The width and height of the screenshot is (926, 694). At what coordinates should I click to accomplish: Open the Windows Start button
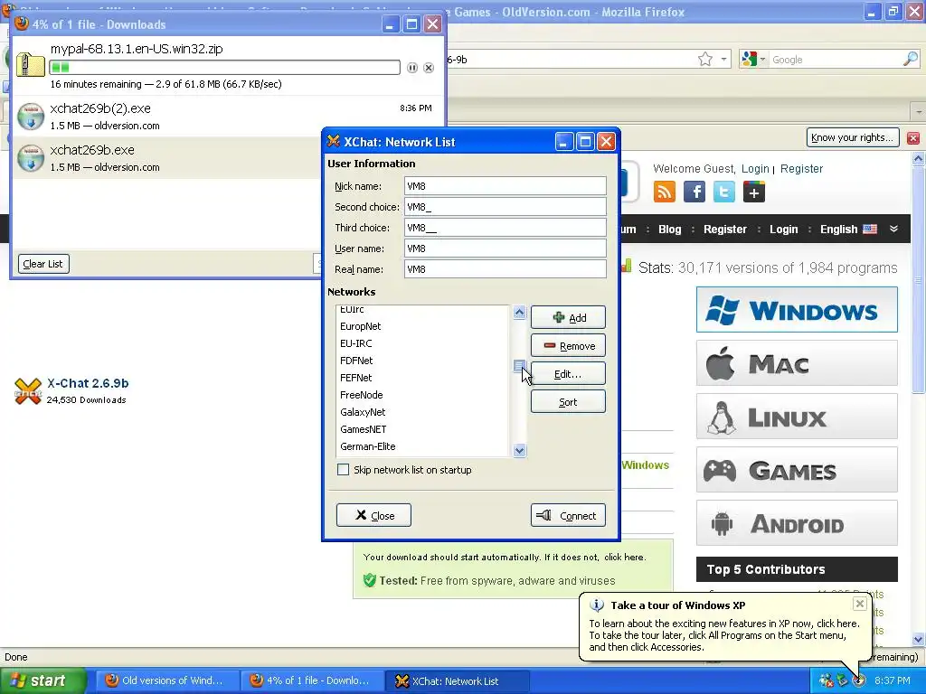(x=43, y=680)
